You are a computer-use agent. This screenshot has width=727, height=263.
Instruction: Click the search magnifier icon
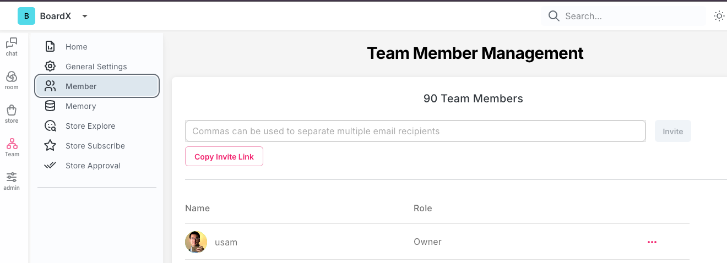[554, 16]
